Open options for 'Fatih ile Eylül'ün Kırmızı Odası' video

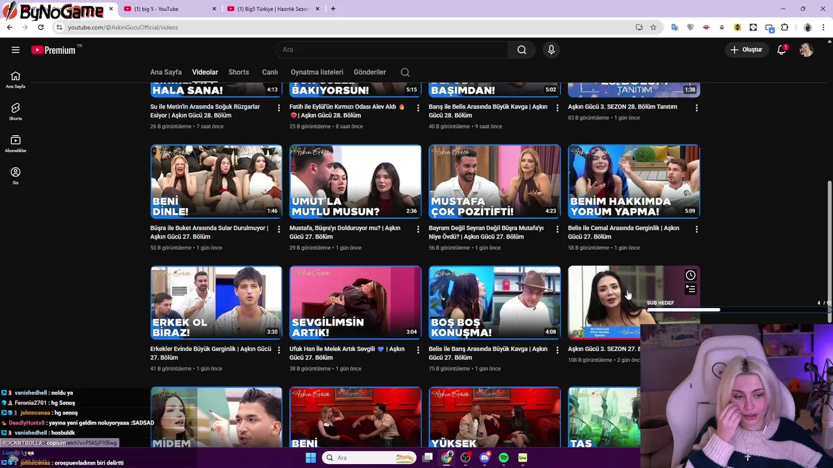[x=418, y=108]
